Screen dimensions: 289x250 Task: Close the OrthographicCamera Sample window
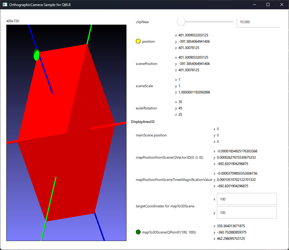pos(281,5)
